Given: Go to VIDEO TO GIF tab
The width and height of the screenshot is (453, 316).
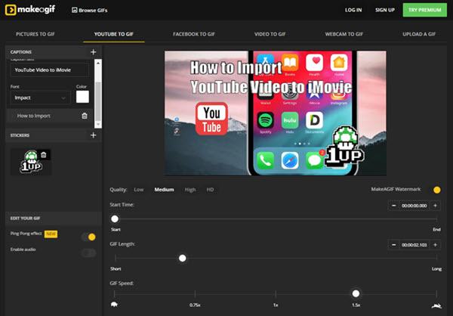Looking at the screenshot, I should (x=270, y=34).
